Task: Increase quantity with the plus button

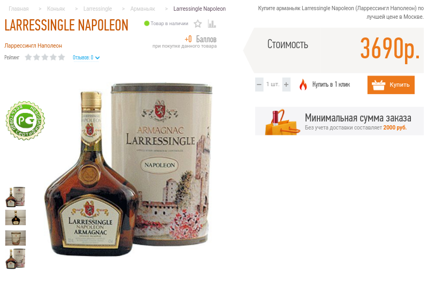Action: click(286, 85)
